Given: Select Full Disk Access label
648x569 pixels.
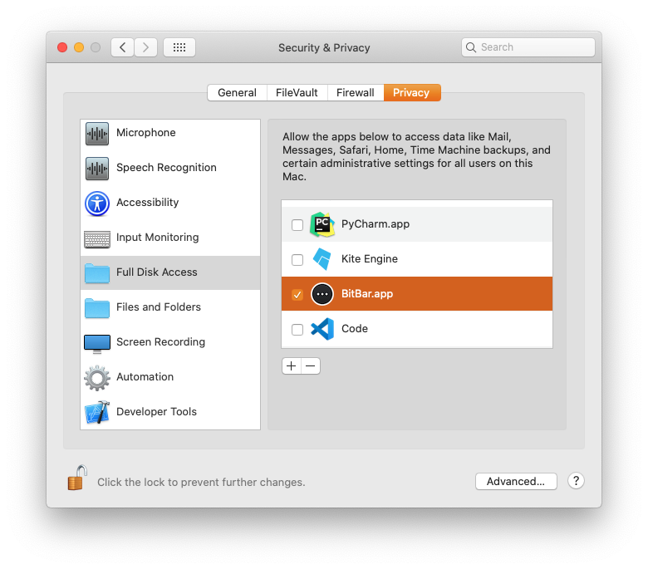Looking at the screenshot, I should pos(157,272).
